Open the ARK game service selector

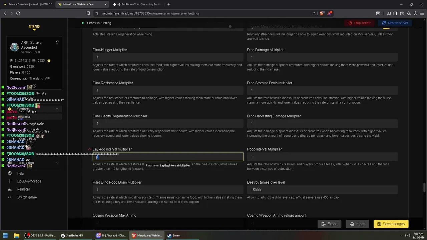(x=57, y=42)
